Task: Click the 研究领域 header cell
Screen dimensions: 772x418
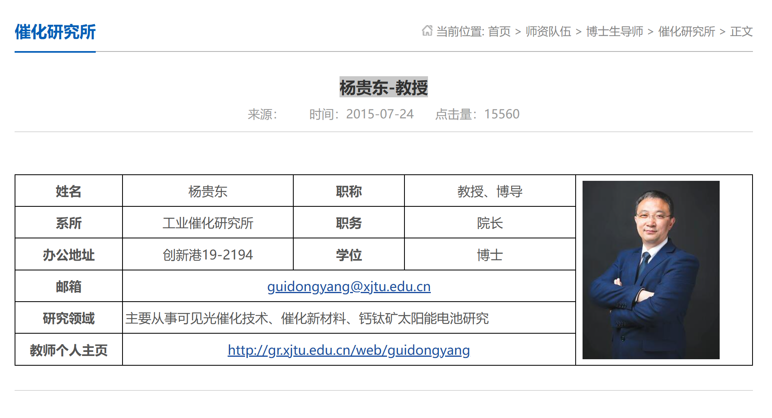Action: (69, 318)
